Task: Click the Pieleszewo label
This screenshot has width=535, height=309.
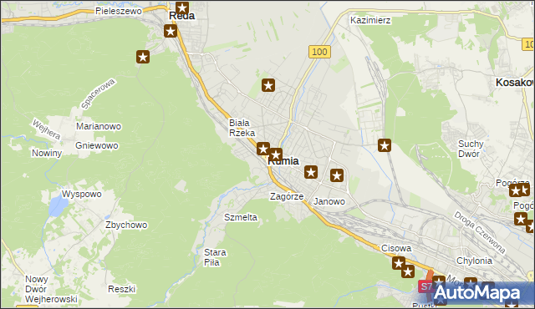Action: [x=119, y=11]
